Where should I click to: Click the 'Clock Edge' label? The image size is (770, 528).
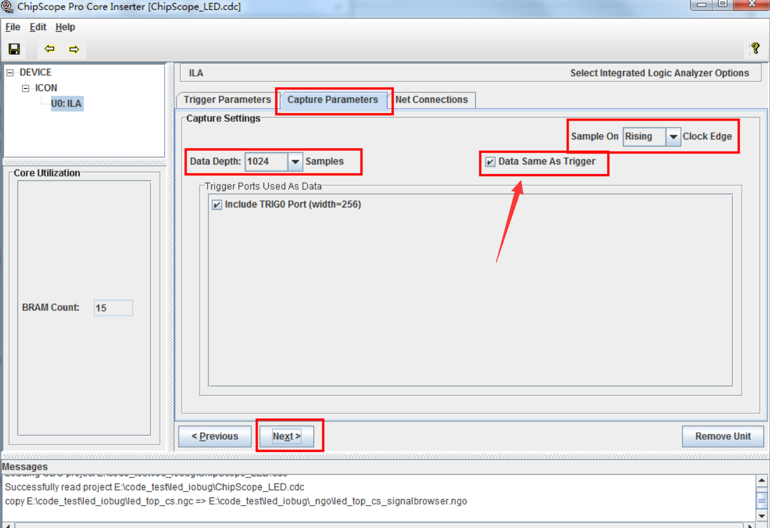(x=708, y=136)
